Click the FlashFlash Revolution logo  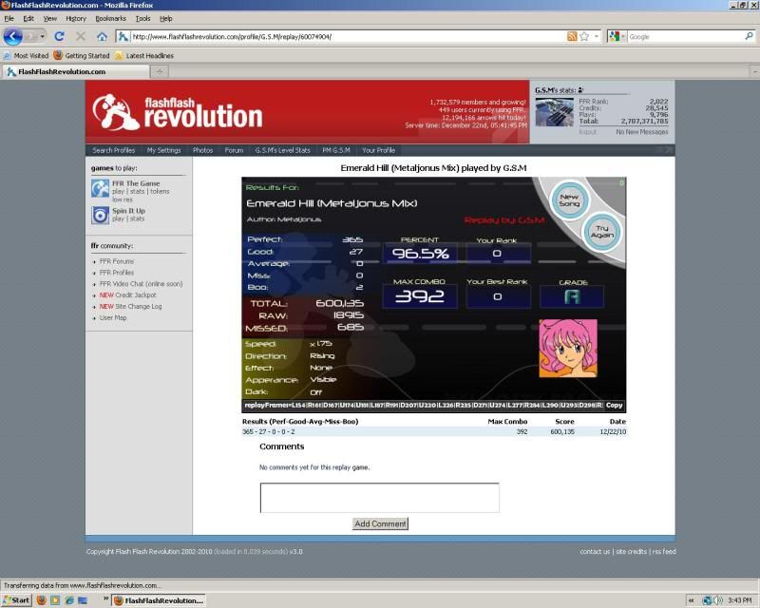178,112
